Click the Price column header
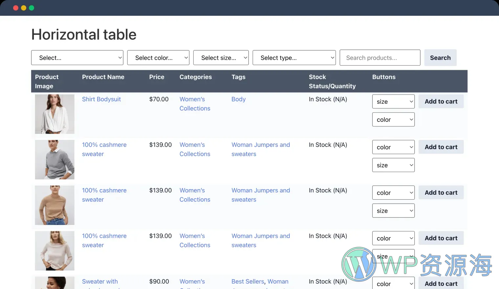 pyautogui.click(x=157, y=77)
